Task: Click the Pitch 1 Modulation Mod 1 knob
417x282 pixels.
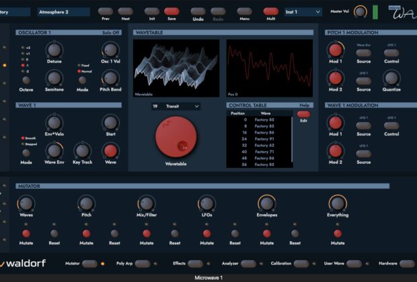Action: pyautogui.click(x=336, y=50)
